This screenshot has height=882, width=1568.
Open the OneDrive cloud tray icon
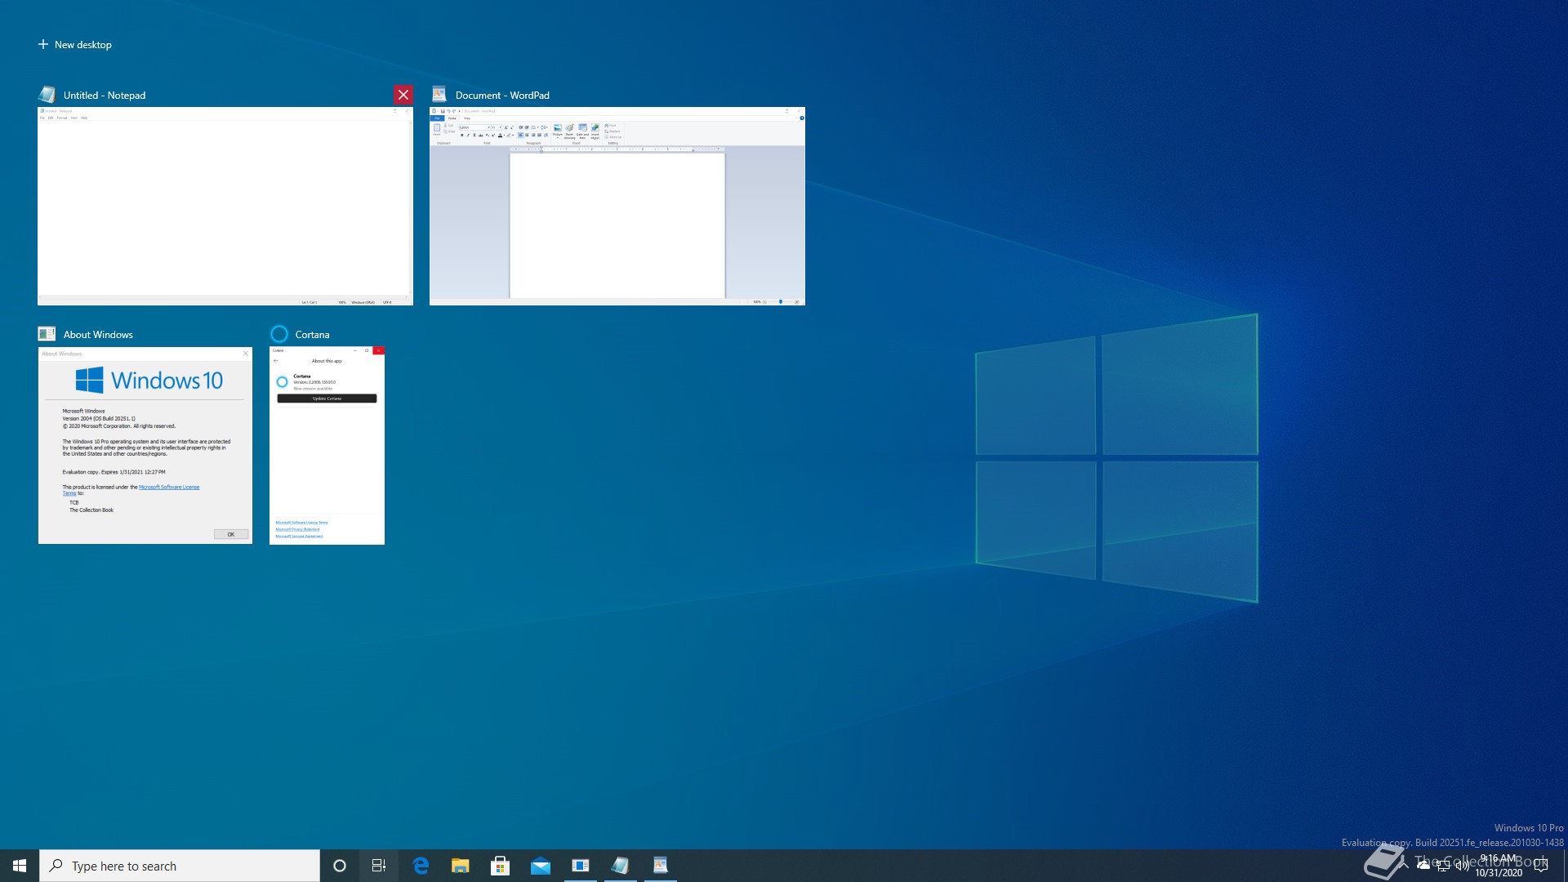(x=1423, y=866)
